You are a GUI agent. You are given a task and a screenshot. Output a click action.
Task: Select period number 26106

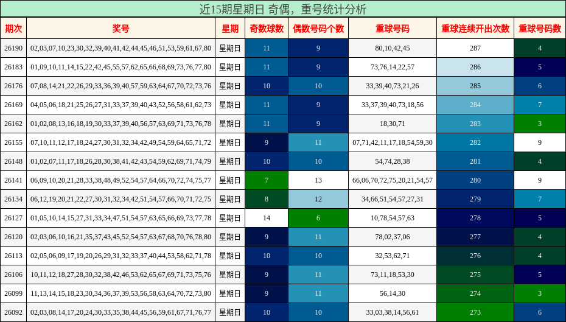pyautogui.click(x=13, y=275)
